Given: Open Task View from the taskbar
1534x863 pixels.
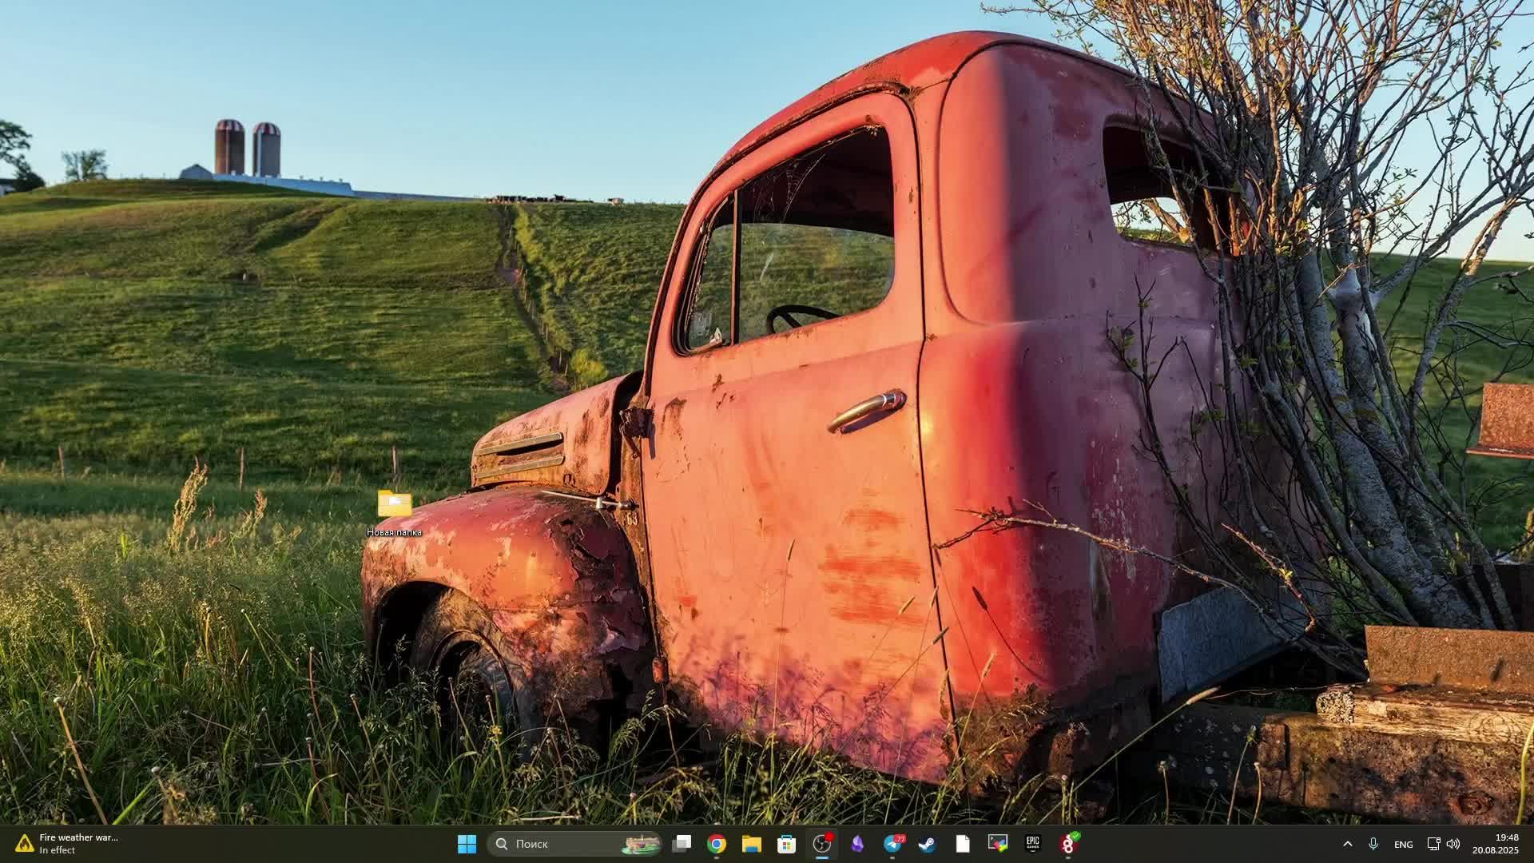Looking at the screenshot, I should click(x=682, y=844).
